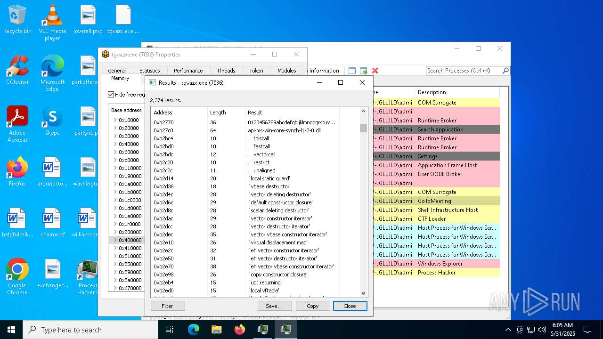Click Filter button in Results dialog
This screenshot has height=339, width=603.
click(167, 306)
